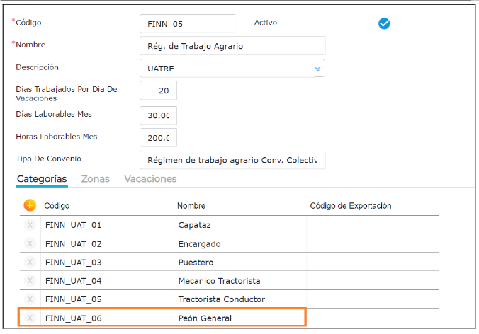Viewport: 479px width, 334px height.
Task: Edit the Días Laborables Mes field
Action: tap(158, 115)
